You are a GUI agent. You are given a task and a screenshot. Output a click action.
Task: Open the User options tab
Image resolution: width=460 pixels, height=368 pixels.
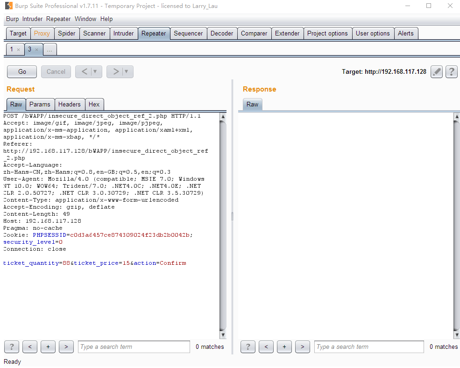coord(373,34)
